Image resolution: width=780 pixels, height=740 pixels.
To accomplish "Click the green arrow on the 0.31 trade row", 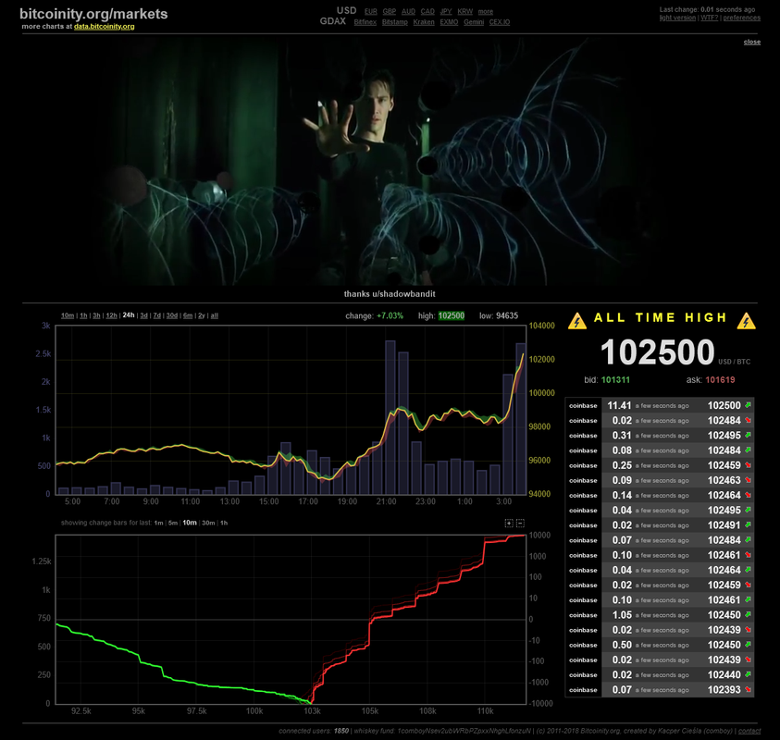I will (748, 435).
